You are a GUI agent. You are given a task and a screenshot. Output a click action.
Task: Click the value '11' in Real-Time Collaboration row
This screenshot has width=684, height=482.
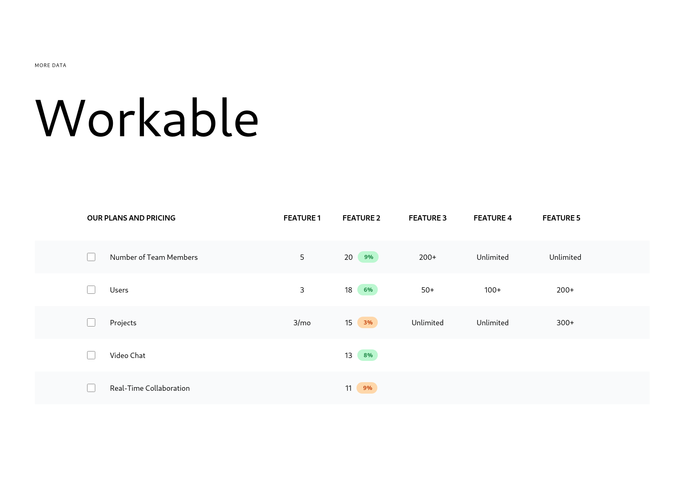point(348,388)
